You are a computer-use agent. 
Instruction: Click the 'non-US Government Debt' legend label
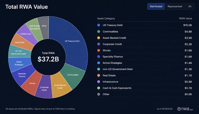point(118,69)
